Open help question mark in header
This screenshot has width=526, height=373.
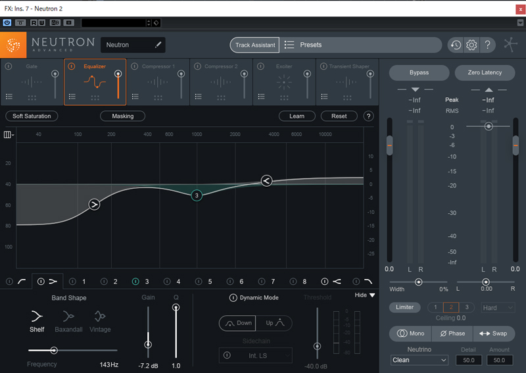487,45
